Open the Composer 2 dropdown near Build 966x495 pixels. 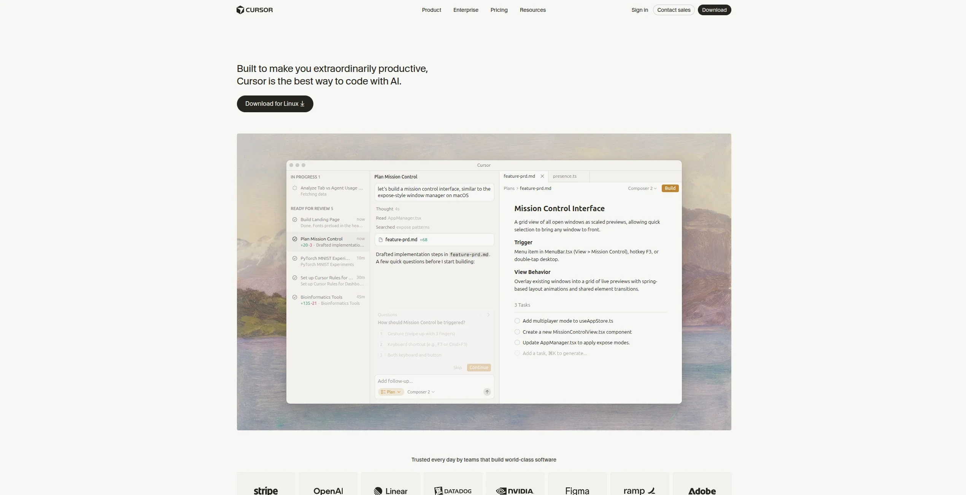pos(642,188)
